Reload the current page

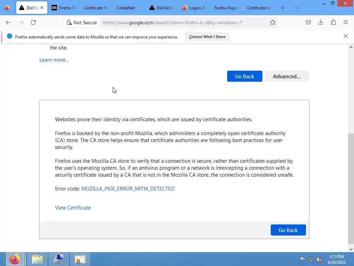[33, 23]
